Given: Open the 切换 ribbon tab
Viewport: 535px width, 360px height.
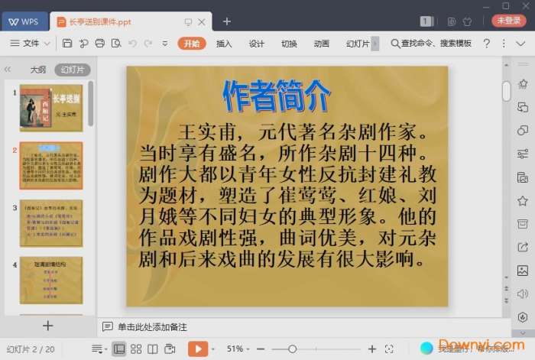Looking at the screenshot, I should point(289,44).
